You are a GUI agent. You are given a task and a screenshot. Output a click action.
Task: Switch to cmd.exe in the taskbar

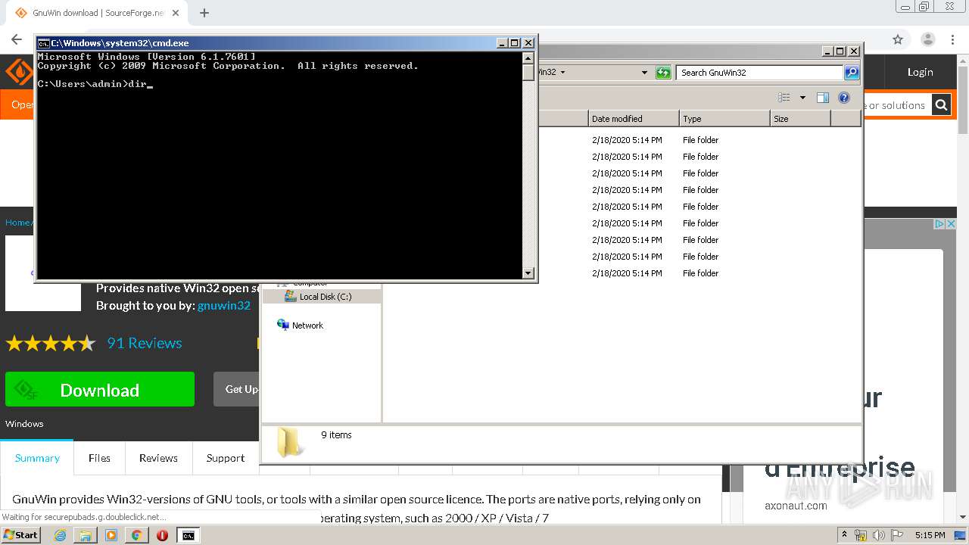189,535
